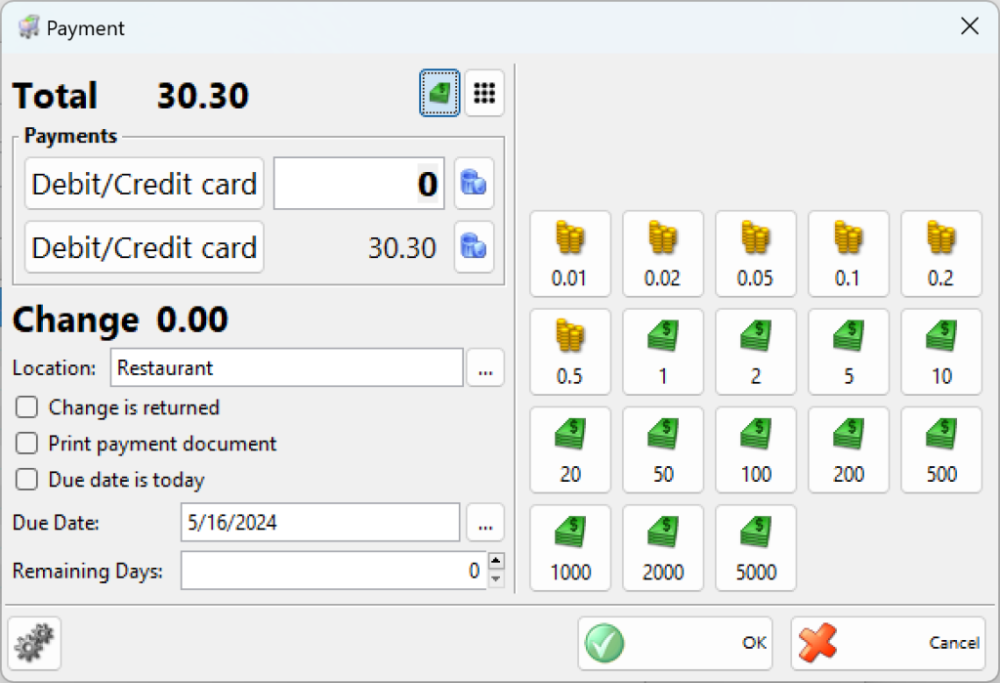1000x683 pixels.
Task: Open the first Debit/Credit card payment type selector
Action: click(x=145, y=184)
